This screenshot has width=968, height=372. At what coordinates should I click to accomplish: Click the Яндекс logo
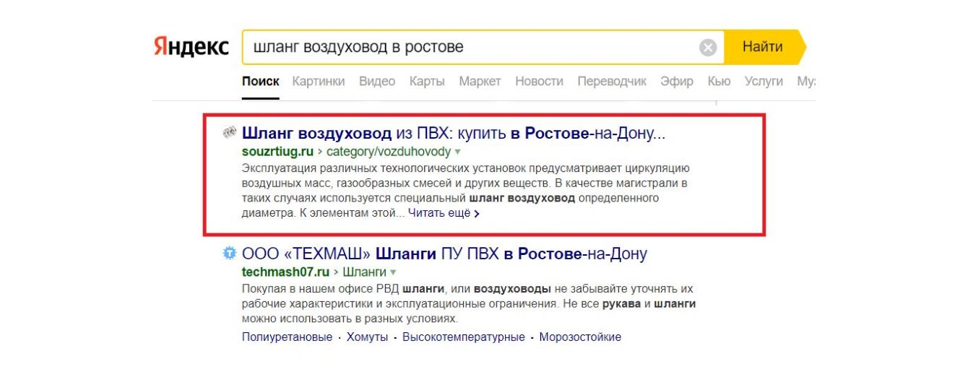(191, 48)
